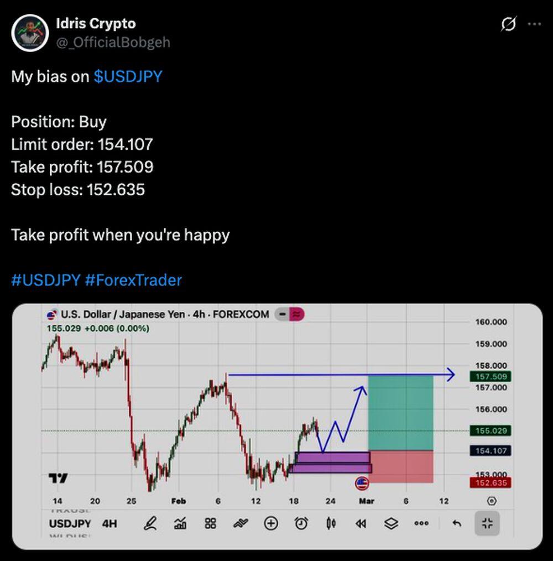Click the Grok icon on the tweet
The height and width of the screenshot is (561, 553).
pyautogui.click(x=509, y=24)
